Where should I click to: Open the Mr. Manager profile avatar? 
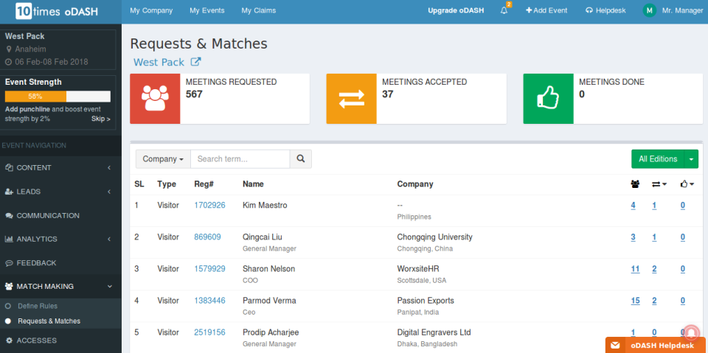(x=649, y=11)
